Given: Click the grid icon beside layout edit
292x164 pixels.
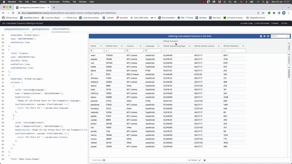Looking at the screenshot, I should (x=204, y=160).
